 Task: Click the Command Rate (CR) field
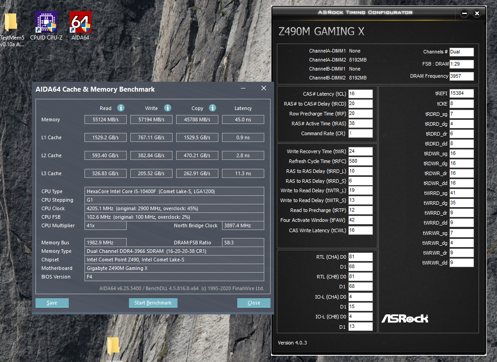coord(360,133)
